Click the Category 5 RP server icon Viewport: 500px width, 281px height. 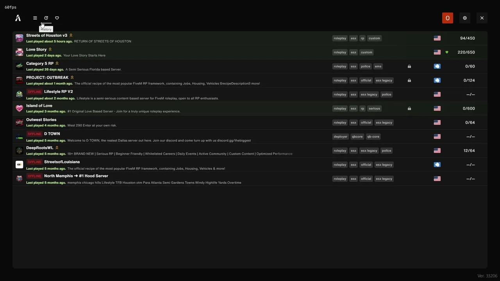(x=19, y=66)
